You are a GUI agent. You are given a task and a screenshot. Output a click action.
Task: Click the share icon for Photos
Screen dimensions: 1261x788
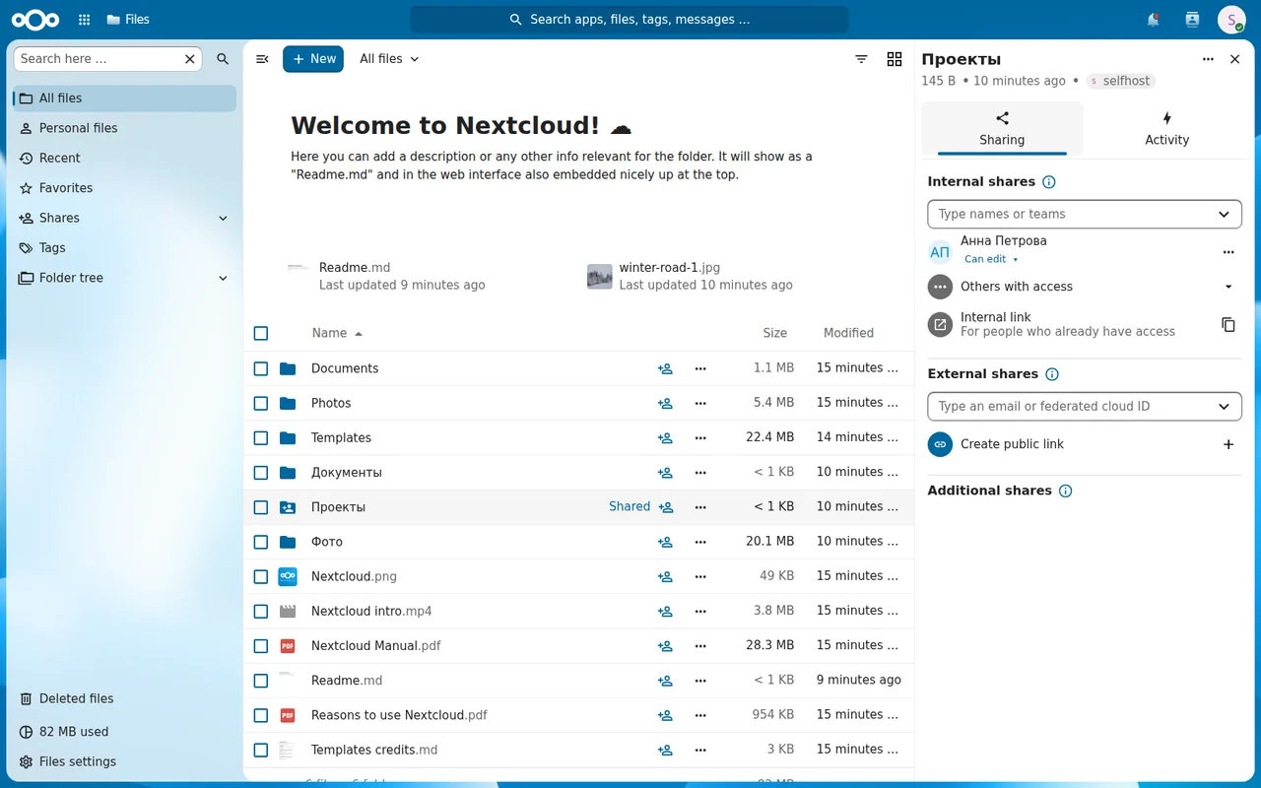[665, 403]
